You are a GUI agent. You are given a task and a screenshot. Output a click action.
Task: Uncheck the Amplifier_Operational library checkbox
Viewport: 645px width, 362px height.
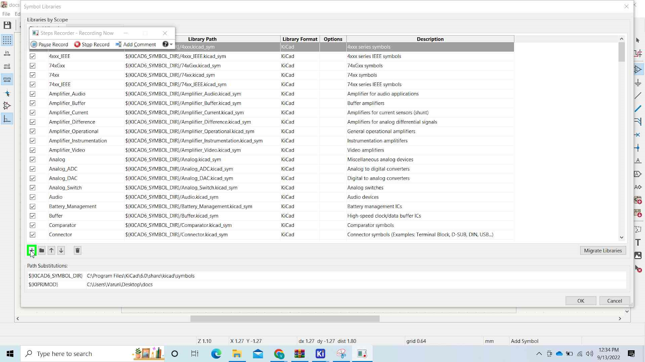[33, 132]
